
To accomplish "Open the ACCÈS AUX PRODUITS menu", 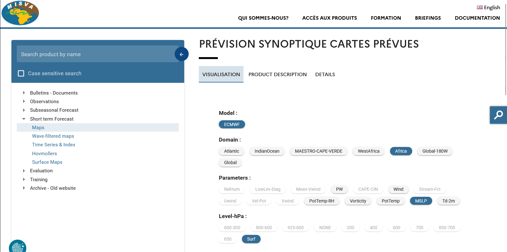I will click(329, 18).
